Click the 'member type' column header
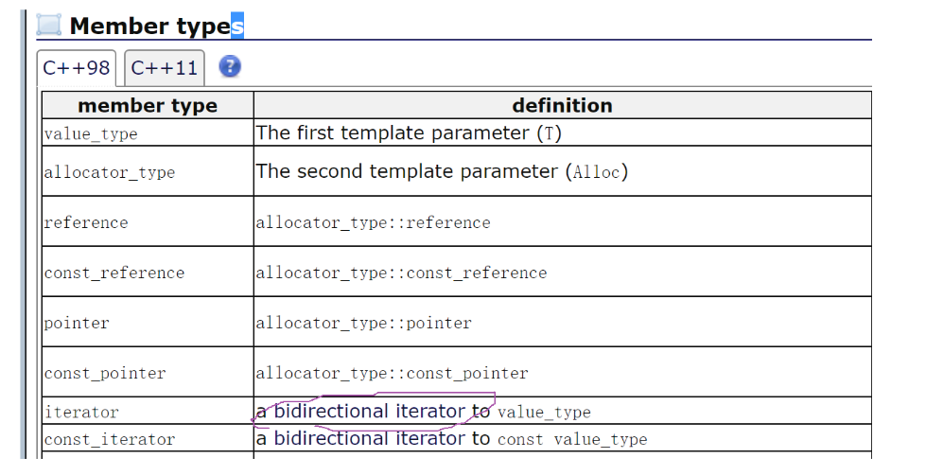Screen dimensions: 926x476 (x=147, y=105)
